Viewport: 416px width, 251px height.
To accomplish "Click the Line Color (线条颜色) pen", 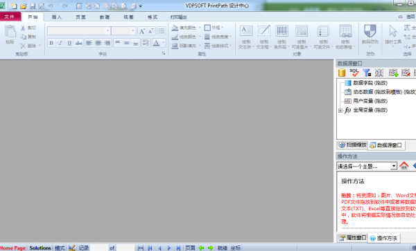I will (x=175, y=37).
